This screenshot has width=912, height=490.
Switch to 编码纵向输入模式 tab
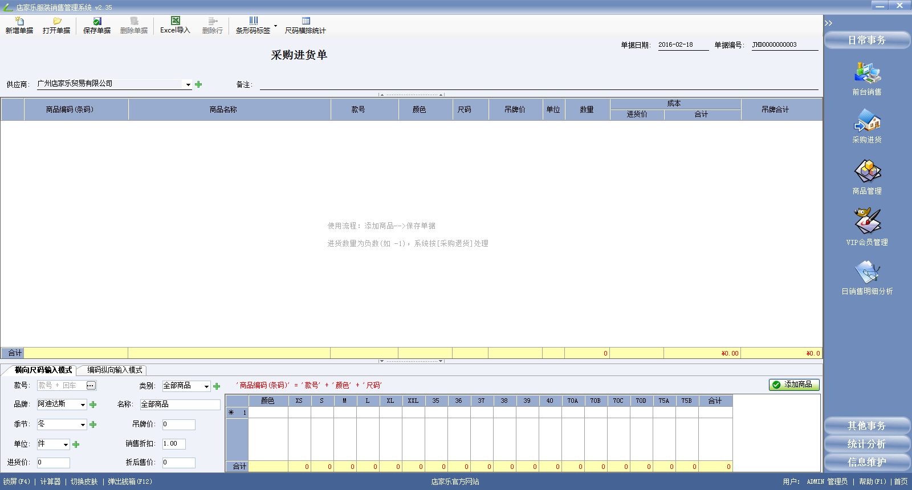tap(115, 370)
